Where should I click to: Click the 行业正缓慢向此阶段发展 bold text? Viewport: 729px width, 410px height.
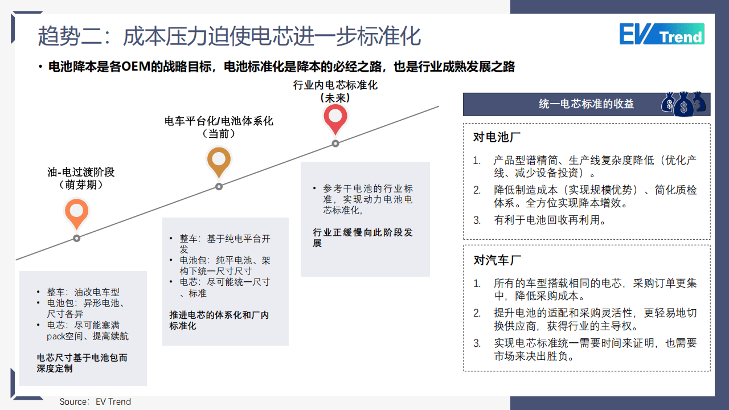pyautogui.click(x=364, y=238)
